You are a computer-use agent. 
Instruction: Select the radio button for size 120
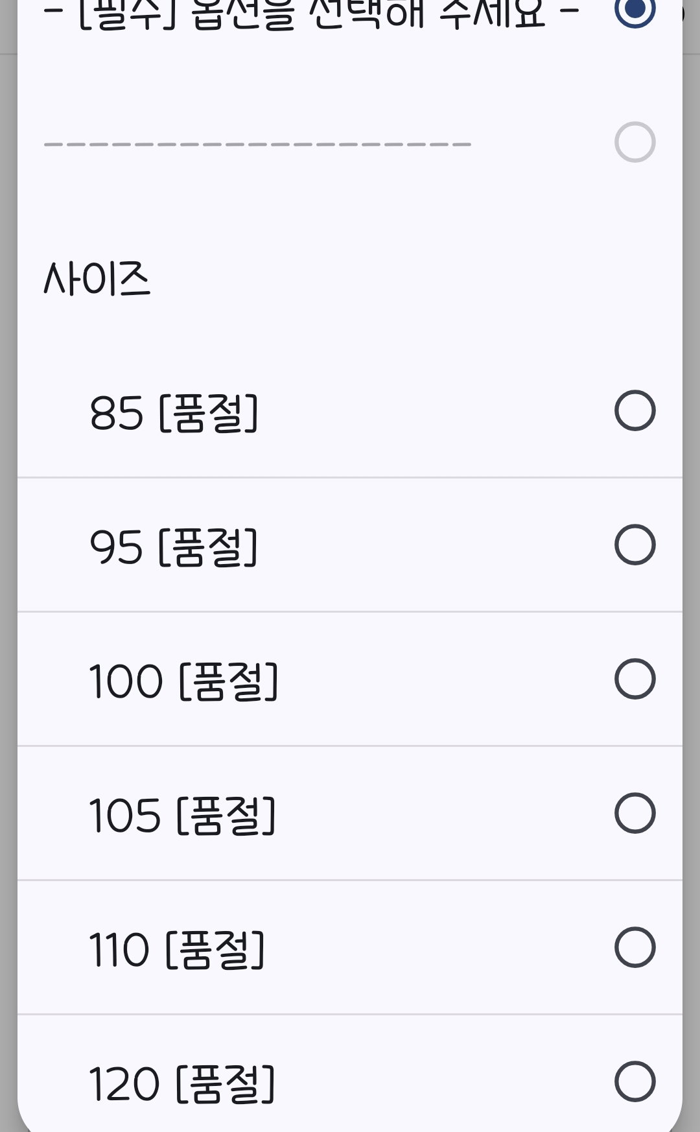click(x=635, y=1081)
